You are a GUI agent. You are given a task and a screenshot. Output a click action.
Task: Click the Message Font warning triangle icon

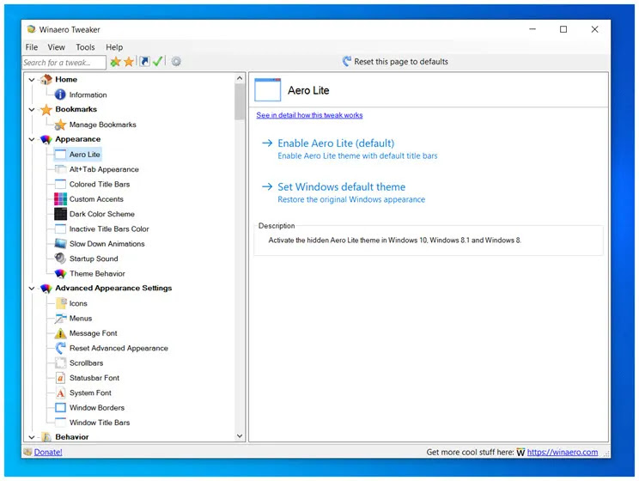(x=60, y=333)
